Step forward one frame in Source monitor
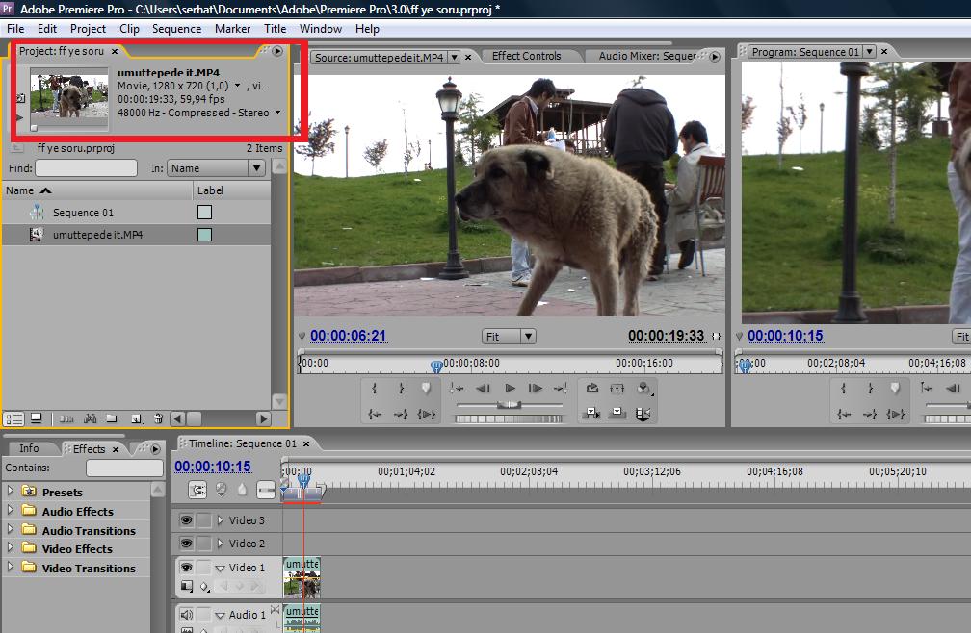Image resolution: width=971 pixels, height=633 pixels. (536, 389)
